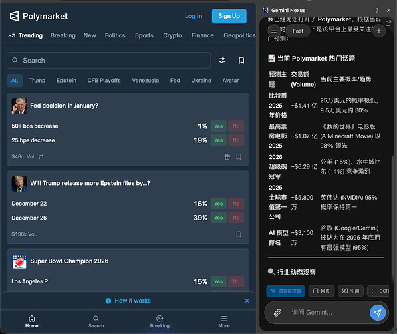The height and width of the screenshot is (334, 397).
Task: Switch to the Breaking category tab
Action: tap(63, 35)
